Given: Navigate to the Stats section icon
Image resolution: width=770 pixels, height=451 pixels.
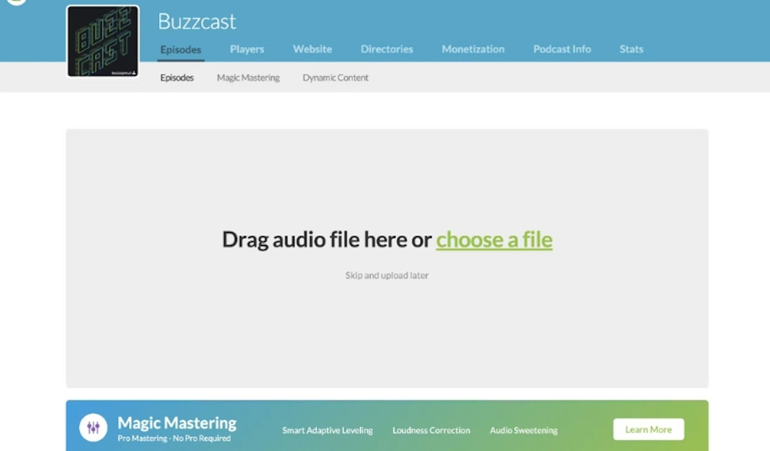Looking at the screenshot, I should point(631,49).
